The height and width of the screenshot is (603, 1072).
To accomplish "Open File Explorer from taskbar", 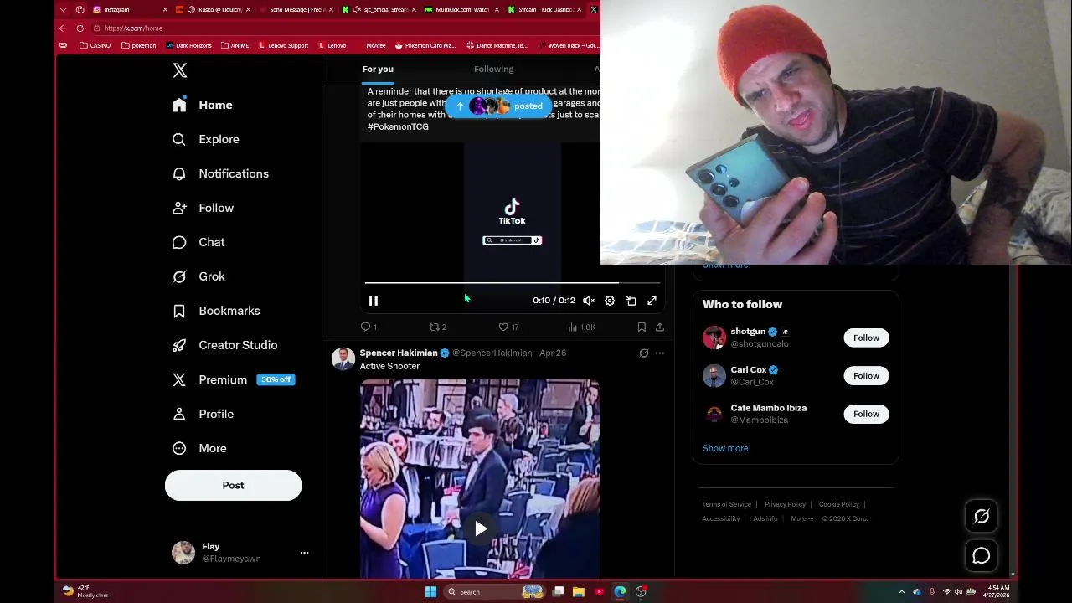I will (578, 592).
